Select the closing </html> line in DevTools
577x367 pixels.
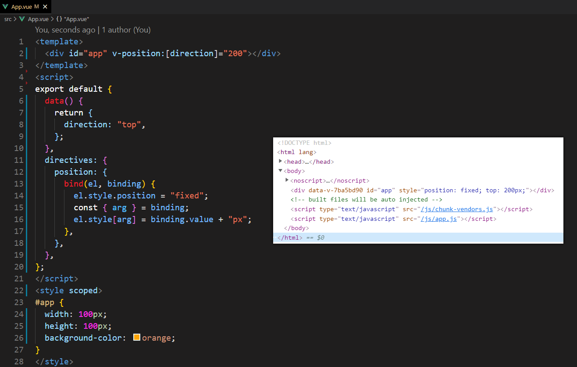point(418,237)
